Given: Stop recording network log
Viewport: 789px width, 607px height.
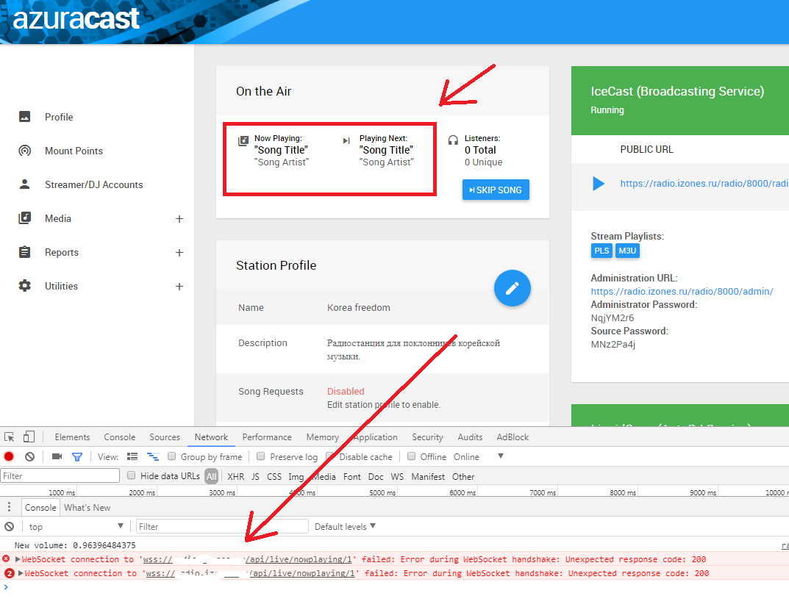Looking at the screenshot, I should click(x=9, y=456).
